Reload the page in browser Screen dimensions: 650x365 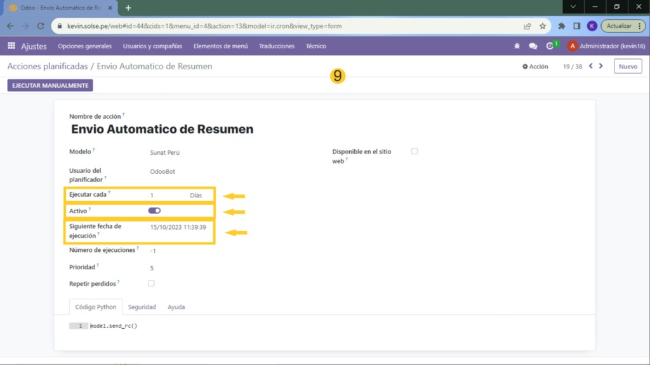[41, 26]
